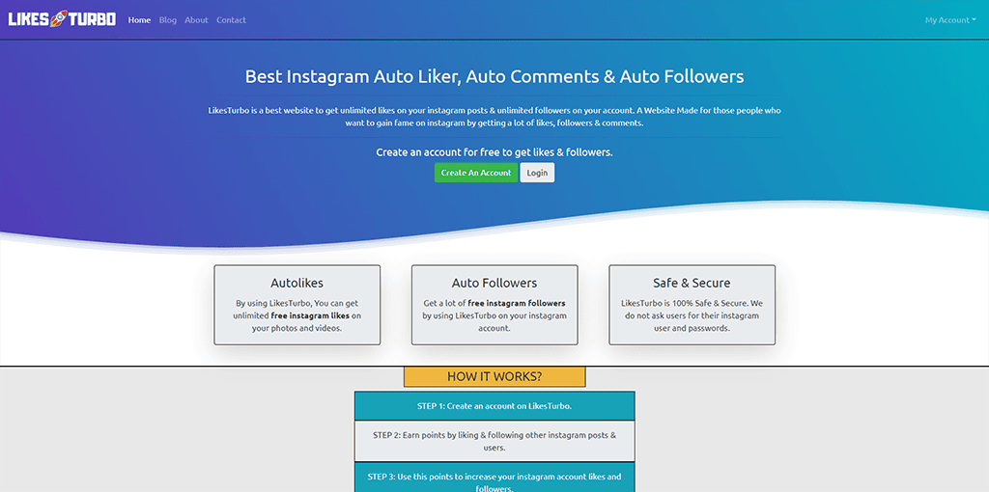Expand the My Account dropdown

pos(950,20)
